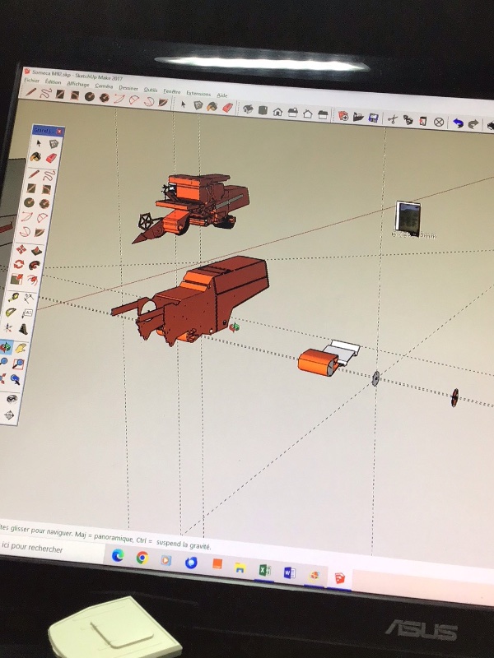
Task: Open the Aide menu
Action: (x=221, y=95)
